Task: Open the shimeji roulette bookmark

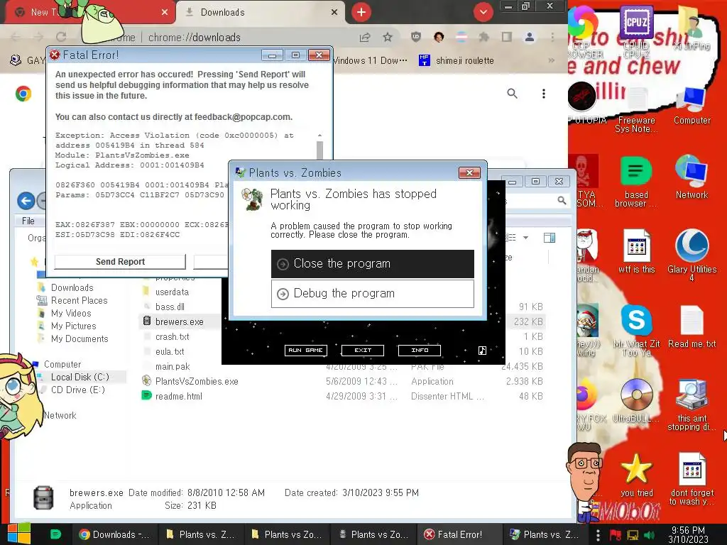Action: (x=457, y=61)
